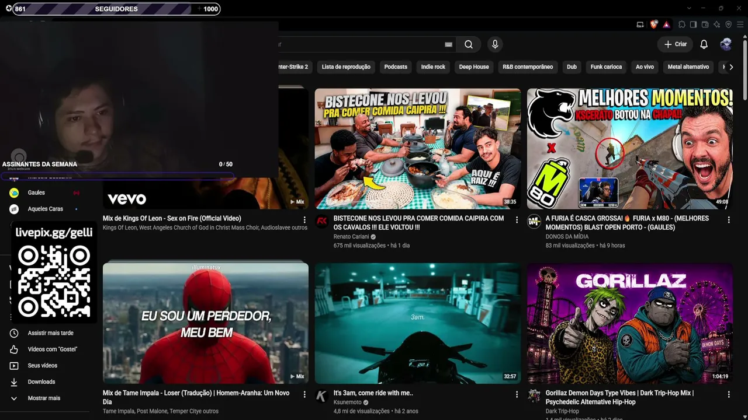Open Vídeos com "Gostei" playlist

[53, 349]
